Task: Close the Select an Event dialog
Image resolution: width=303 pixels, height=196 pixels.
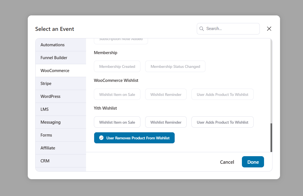Action: point(269,29)
